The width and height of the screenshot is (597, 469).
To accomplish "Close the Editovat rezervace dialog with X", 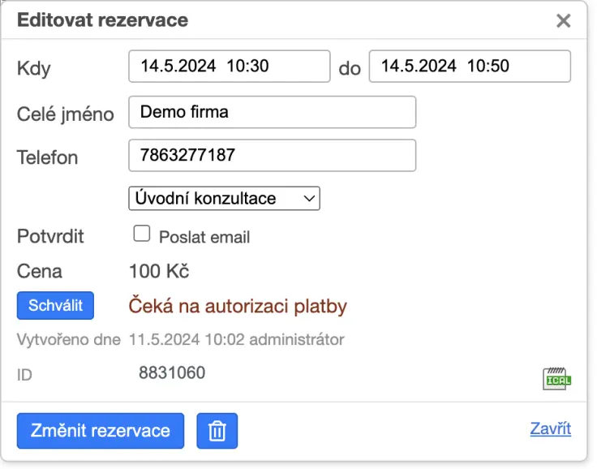I will pyautogui.click(x=563, y=20).
